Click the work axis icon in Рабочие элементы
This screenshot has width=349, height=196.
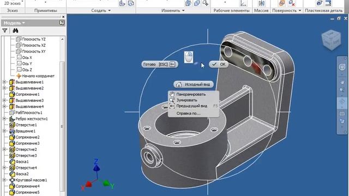[243, 3]
